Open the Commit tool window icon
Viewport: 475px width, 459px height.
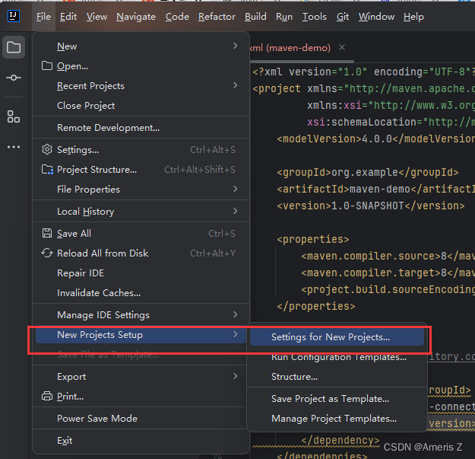[14, 78]
